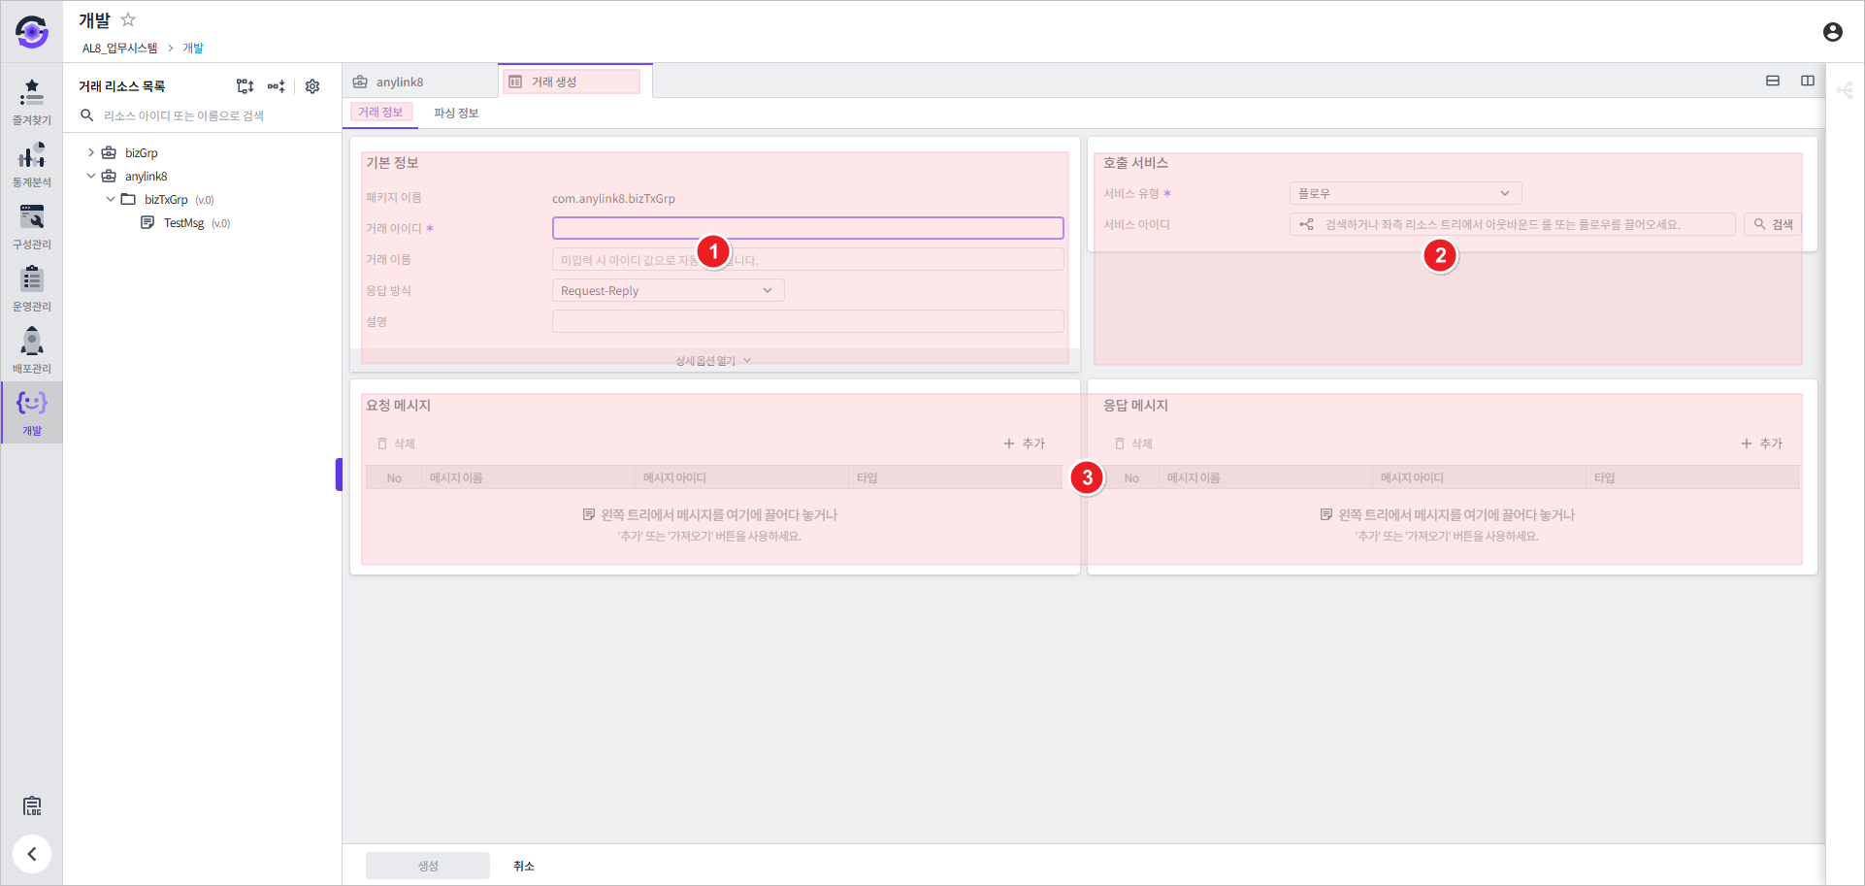Select the 파싱 정보 sub-tab
The height and width of the screenshot is (886, 1865).
[456, 113]
